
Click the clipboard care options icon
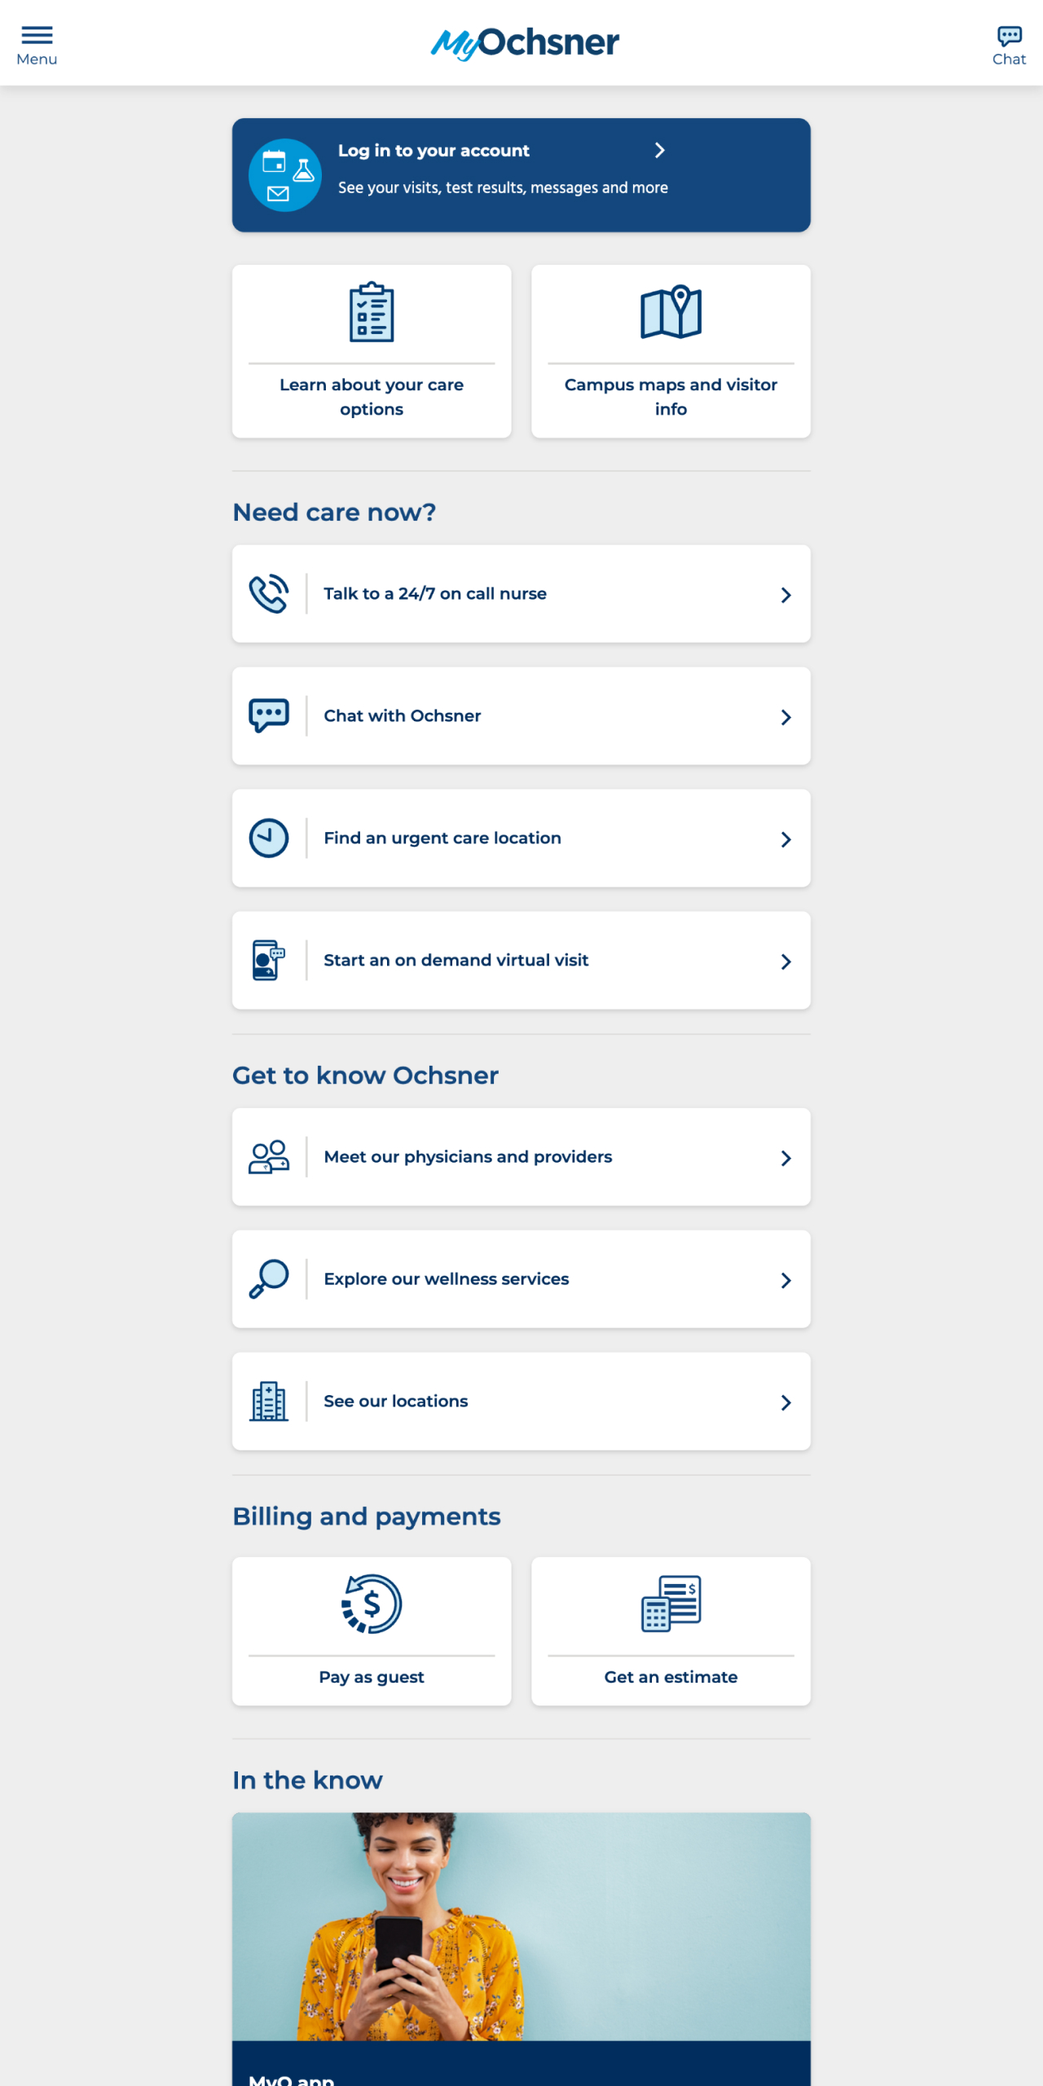tap(372, 312)
